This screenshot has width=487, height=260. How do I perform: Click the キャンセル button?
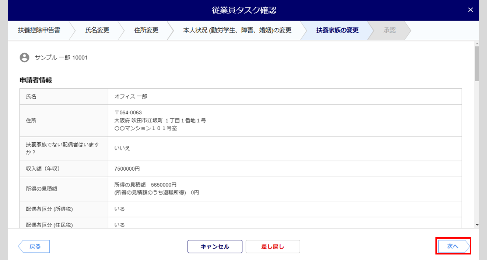(x=215, y=247)
